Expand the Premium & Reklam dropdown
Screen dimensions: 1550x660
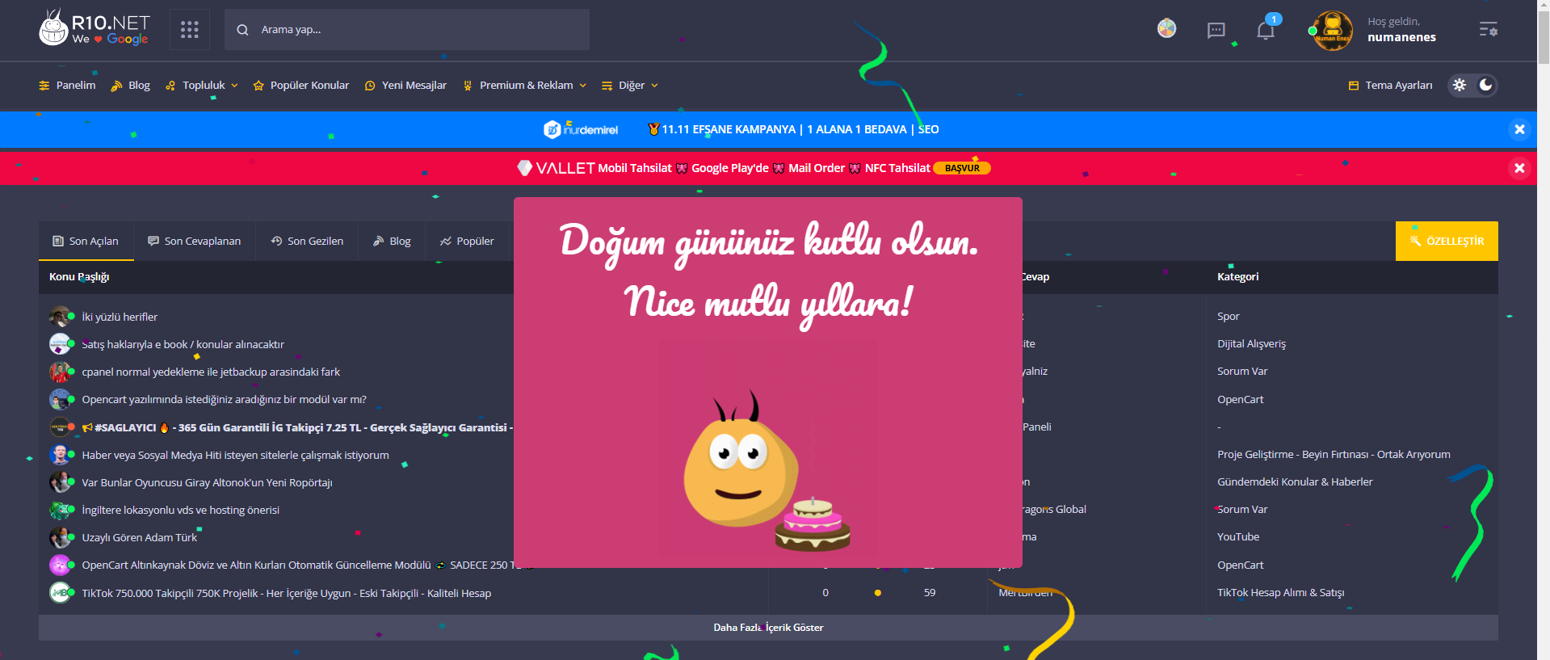pyautogui.click(x=524, y=85)
